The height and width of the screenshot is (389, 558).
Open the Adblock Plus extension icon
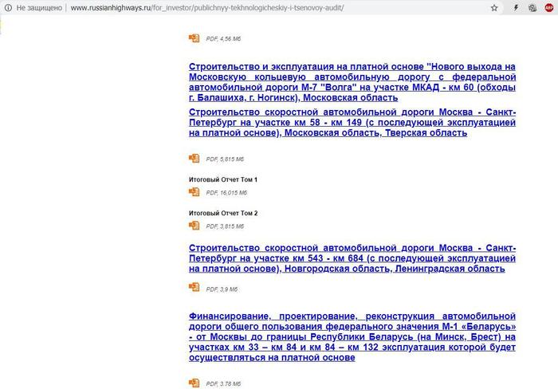(x=549, y=7)
